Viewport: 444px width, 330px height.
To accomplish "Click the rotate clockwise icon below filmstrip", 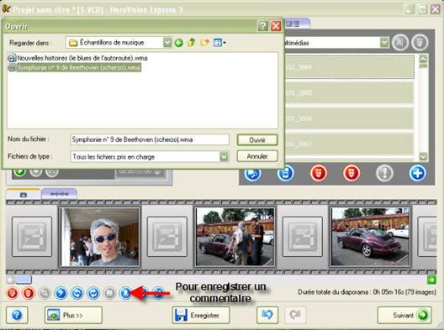I will point(93,293).
